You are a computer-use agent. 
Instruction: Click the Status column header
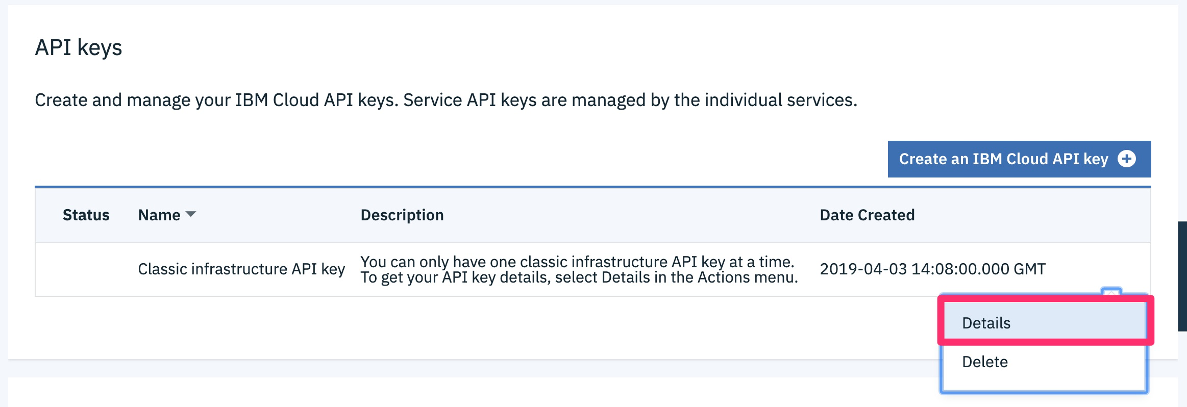click(x=86, y=215)
